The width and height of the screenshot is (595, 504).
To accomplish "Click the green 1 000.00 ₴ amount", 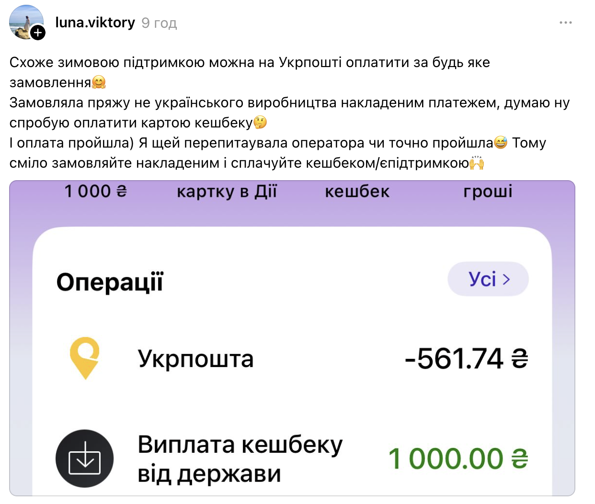I will click(458, 458).
